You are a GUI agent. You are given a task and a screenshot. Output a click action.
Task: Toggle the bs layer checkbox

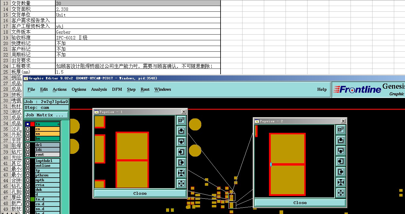pyautogui.click(x=27, y=139)
